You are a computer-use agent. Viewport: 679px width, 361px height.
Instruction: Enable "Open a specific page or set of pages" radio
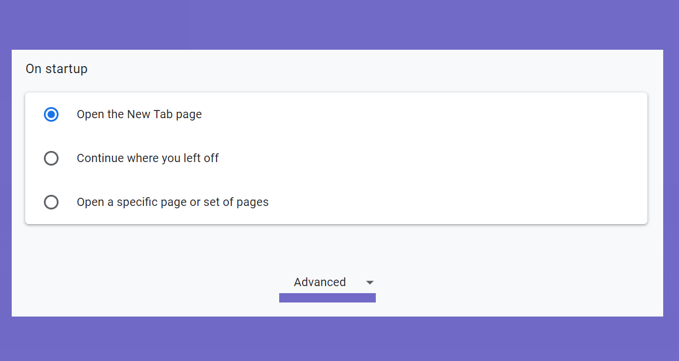[51, 202]
